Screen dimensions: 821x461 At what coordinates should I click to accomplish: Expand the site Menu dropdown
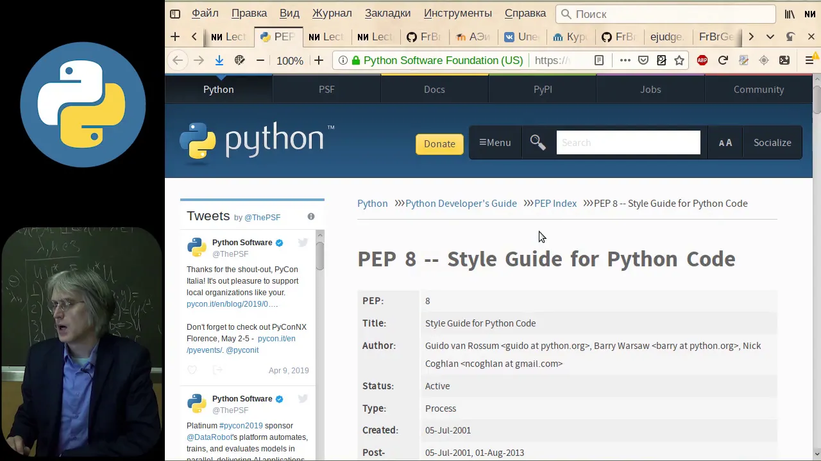pyautogui.click(x=495, y=143)
